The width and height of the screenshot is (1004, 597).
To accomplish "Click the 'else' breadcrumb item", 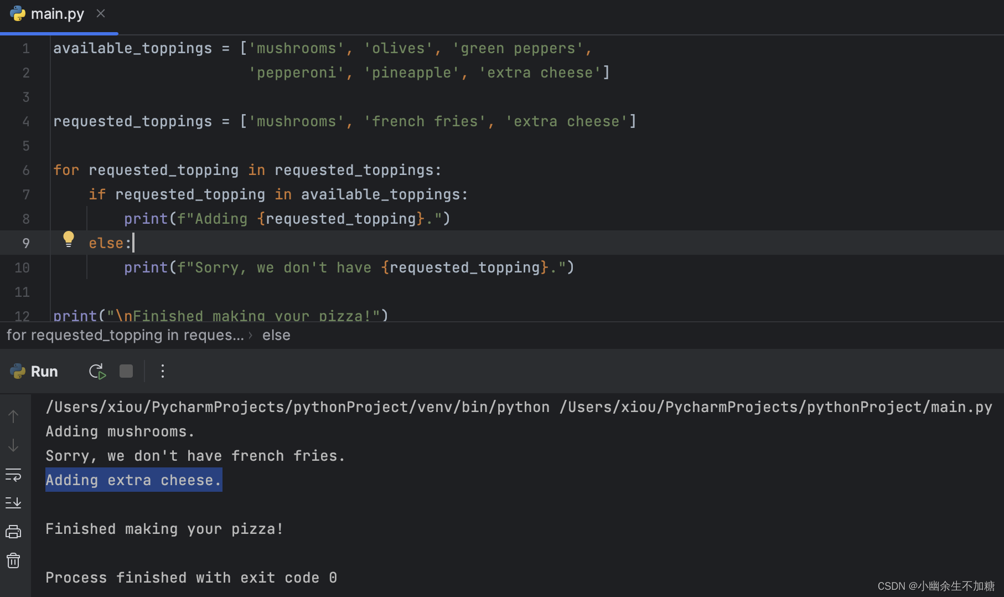I will 276,335.
